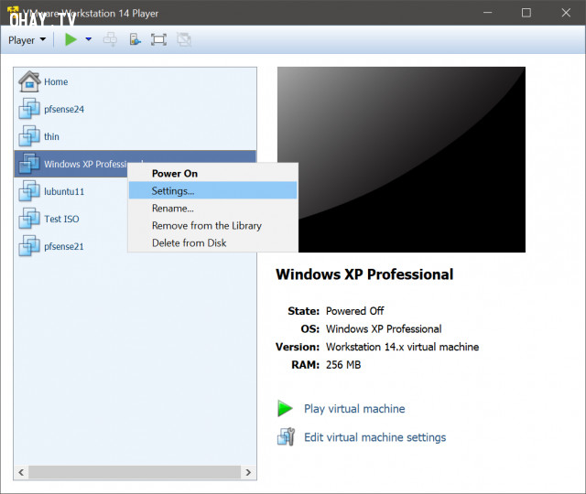Select pfsense24 virtual machine

coord(136,110)
